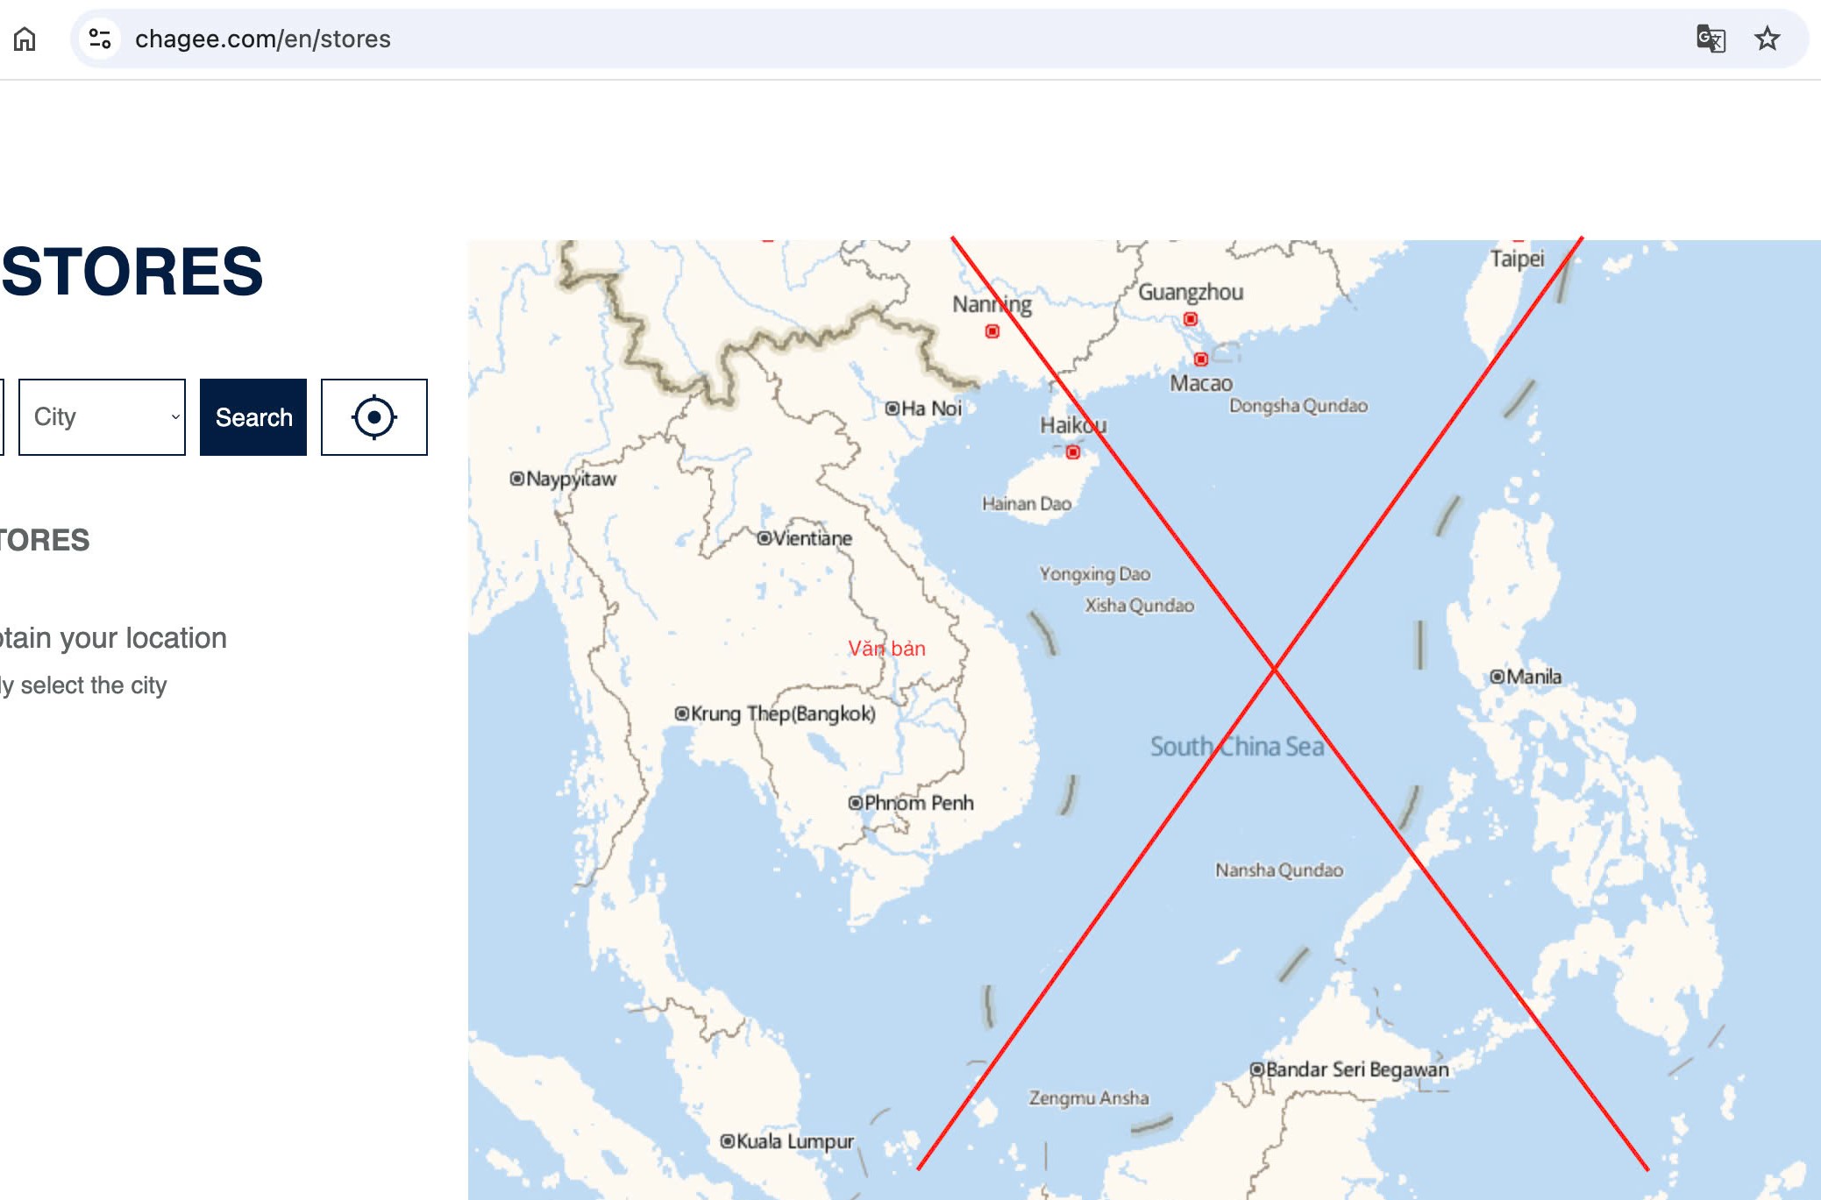Viewport: 1821px width, 1200px height.
Task: Click the Kuala Lumpur capital marker
Action: 727,1141
